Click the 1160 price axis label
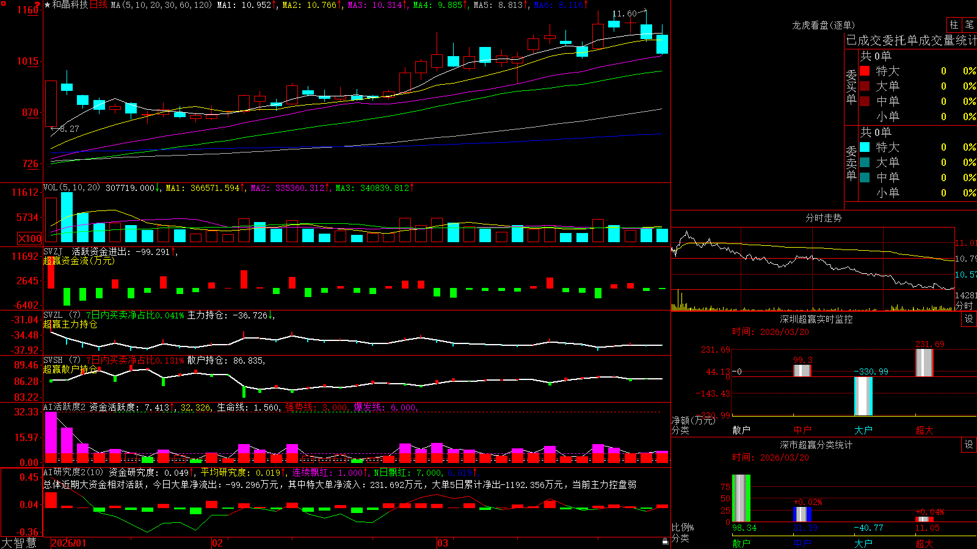Viewport: 977px width, 549px height. coord(28,10)
